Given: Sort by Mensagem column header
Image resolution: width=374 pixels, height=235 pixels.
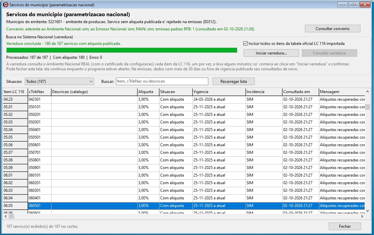Looking at the screenshot, I should click(342, 92).
